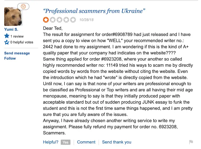Click the 10/28/18 review date
201x149 pixels.
point(86,20)
